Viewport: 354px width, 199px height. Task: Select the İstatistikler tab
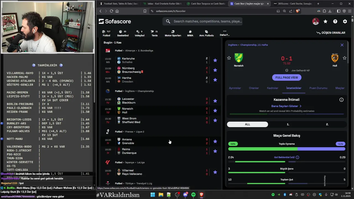coord(294,88)
